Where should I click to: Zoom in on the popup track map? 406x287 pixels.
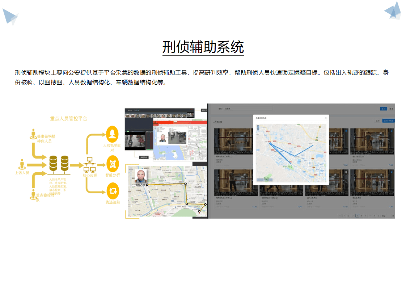[258, 126]
